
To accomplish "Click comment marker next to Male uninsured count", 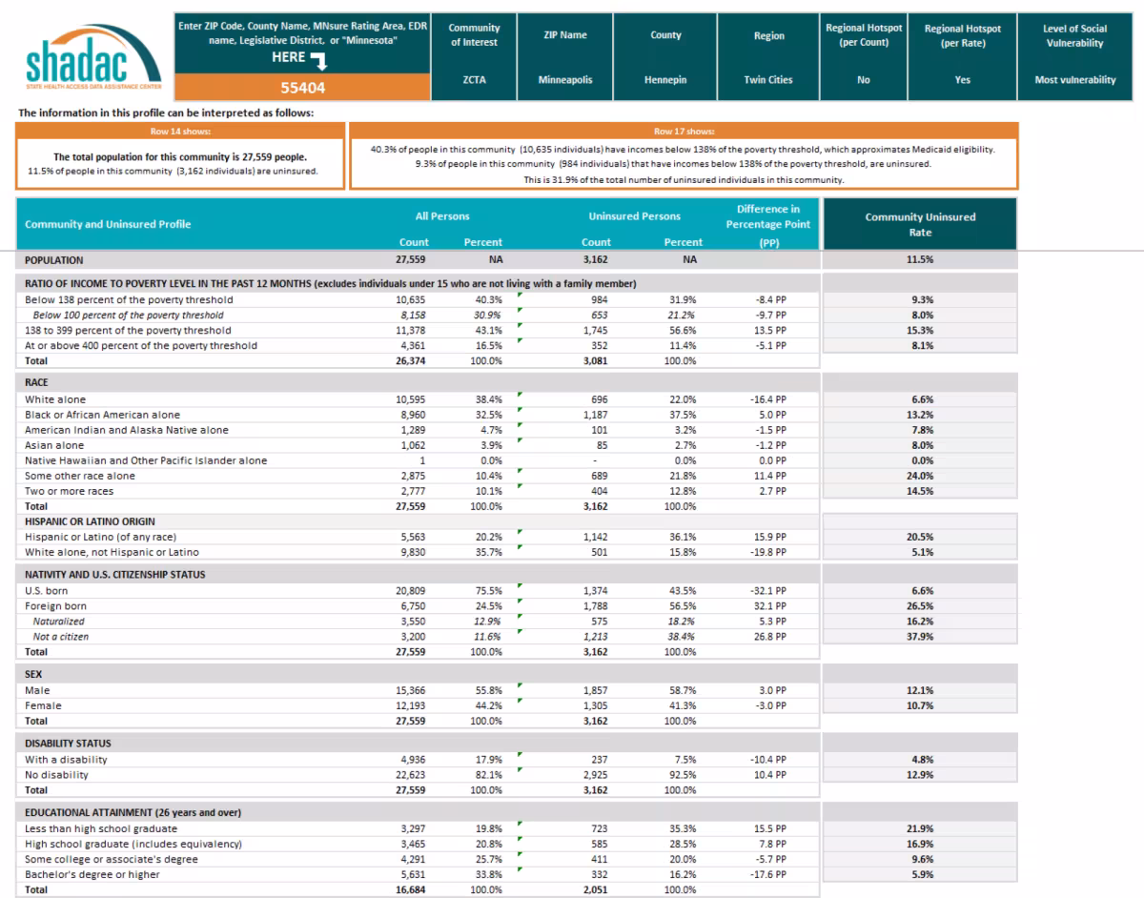I will 520,685.
